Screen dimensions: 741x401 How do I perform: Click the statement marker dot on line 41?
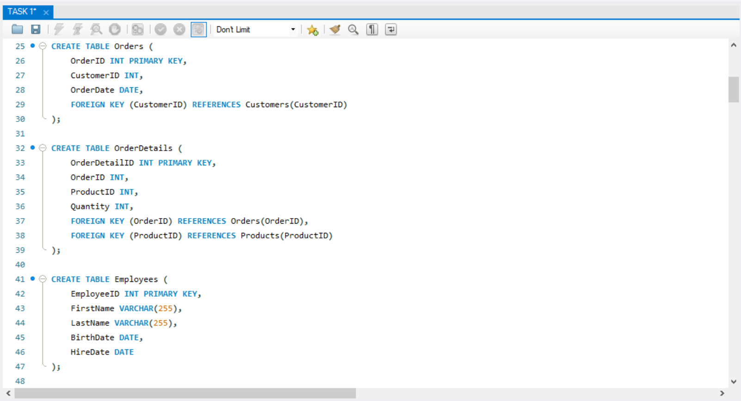pyautogui.click(x=32, y=279)
